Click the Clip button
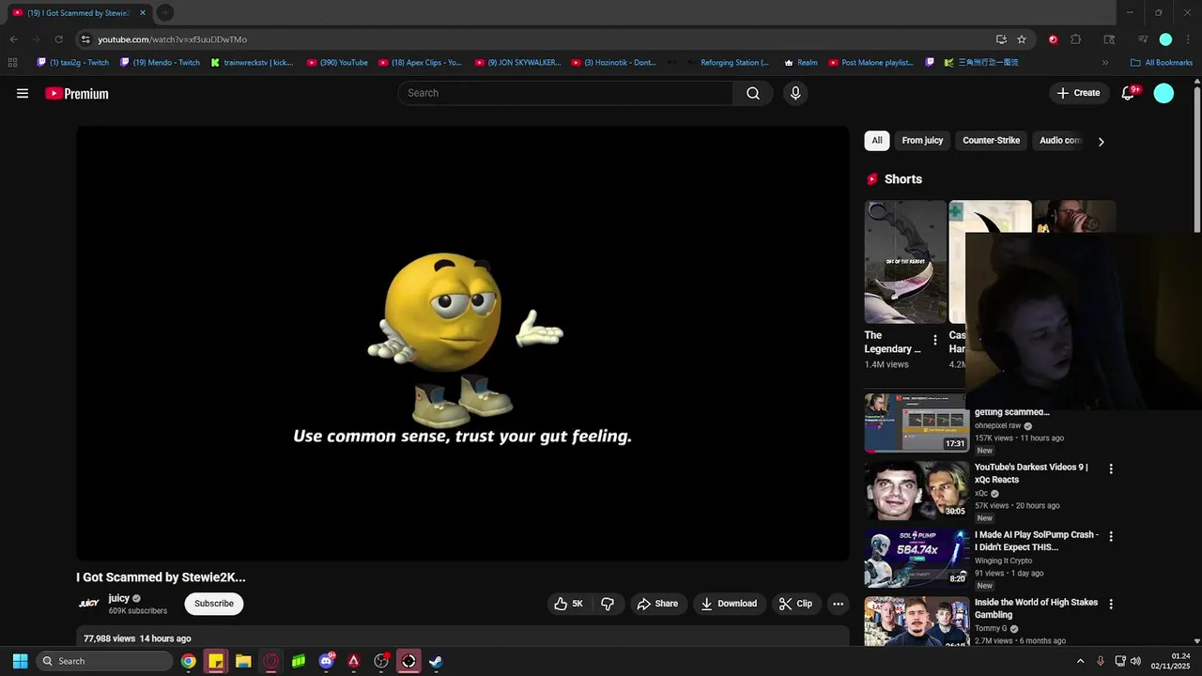The width and height of the screenshot is (1202, 676). click(795, 604)
